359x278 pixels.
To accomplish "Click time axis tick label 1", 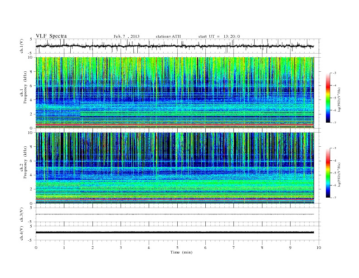I will tap(64, 248).
